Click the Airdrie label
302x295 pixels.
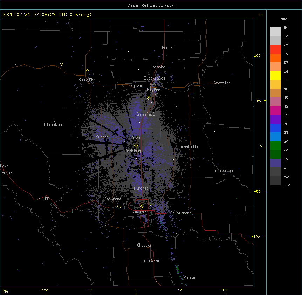[x=142, y=188]
